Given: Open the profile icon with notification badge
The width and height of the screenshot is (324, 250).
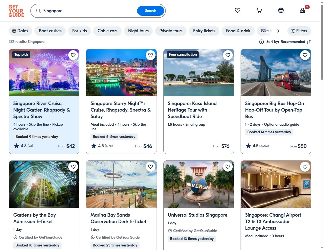Looking at the screenshot, I should tap(303, 10).
